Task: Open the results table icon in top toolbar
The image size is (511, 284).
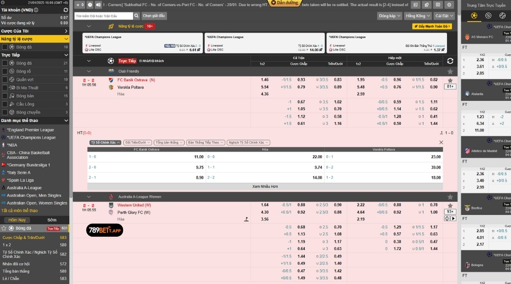Action: coord(438,5)
